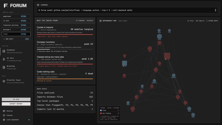Select the flask audit entry

pos(16,34)
